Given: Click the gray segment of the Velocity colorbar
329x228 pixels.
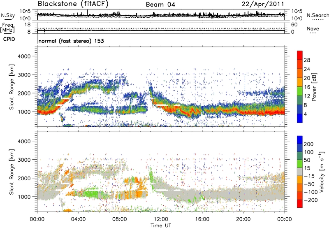Looking at the screenshot, I should point(300,172).
